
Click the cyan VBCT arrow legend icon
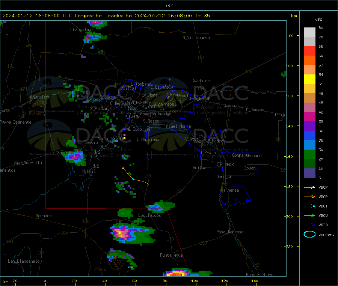pyautogui.click(x=309, y=206)
